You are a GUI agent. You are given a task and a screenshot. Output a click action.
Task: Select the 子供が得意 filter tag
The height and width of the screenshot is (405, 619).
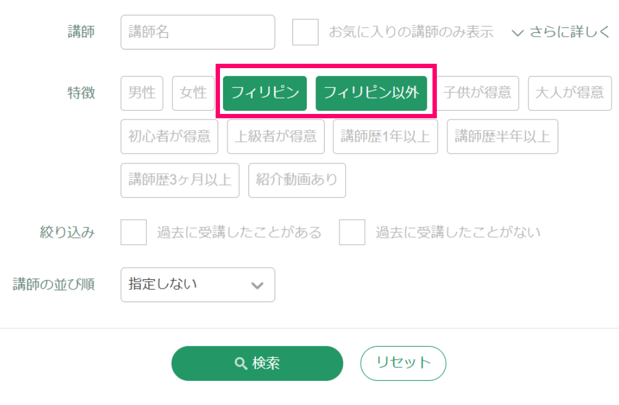478,93
